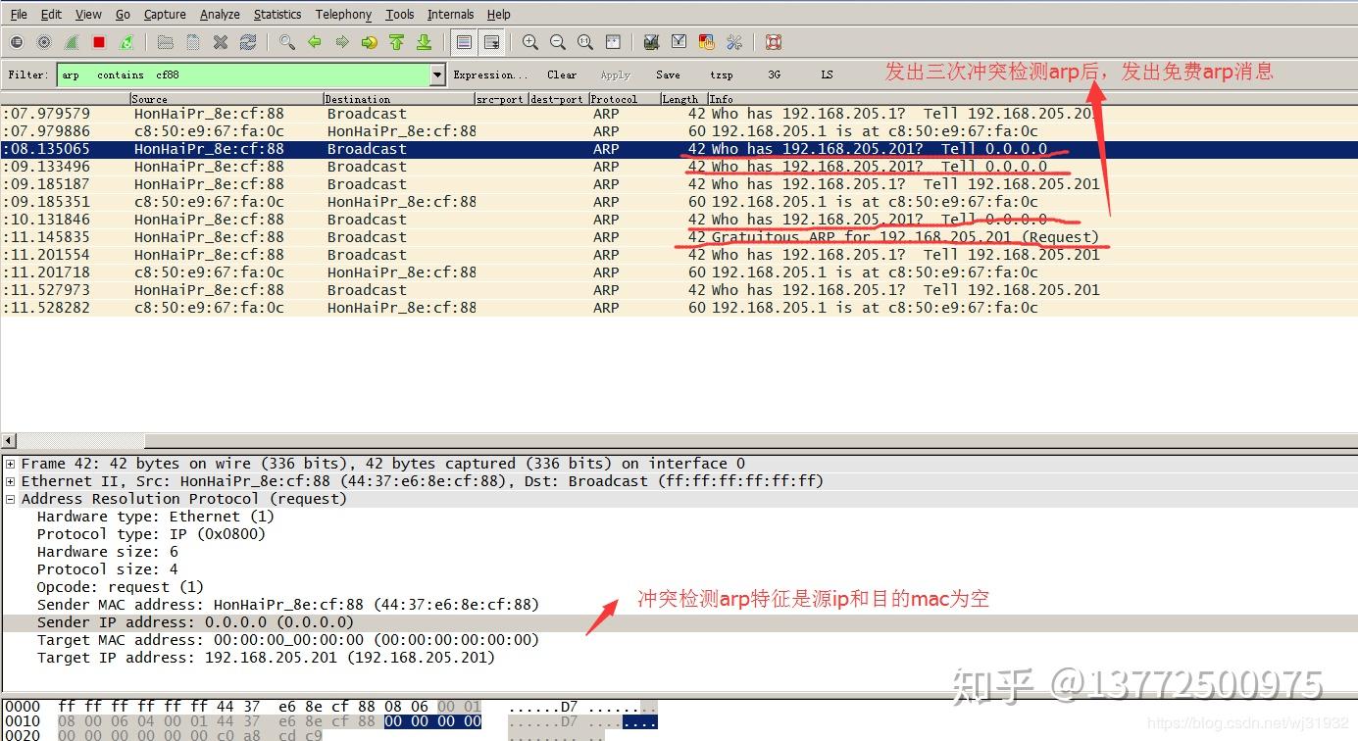This screenshot has height=741, width=1358.
Task: Open the Find Packet tool
Action: pos(286,42)
